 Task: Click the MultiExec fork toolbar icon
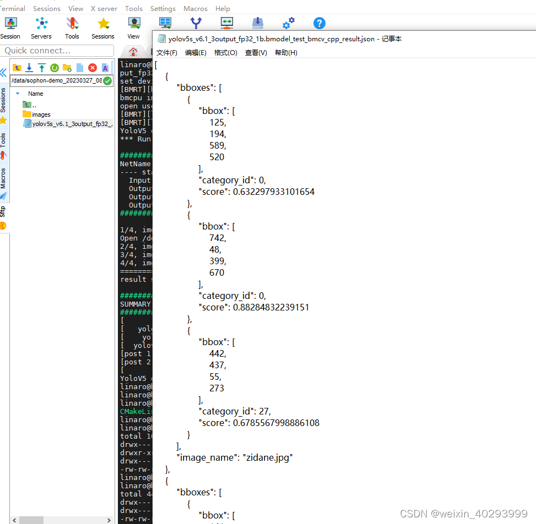(196, 23)
